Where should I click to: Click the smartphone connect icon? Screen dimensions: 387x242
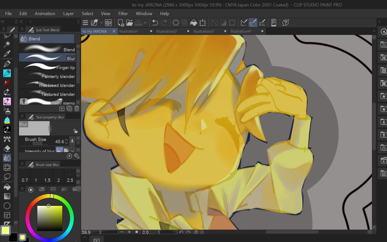pyautogui.click(x=273, y=23)
